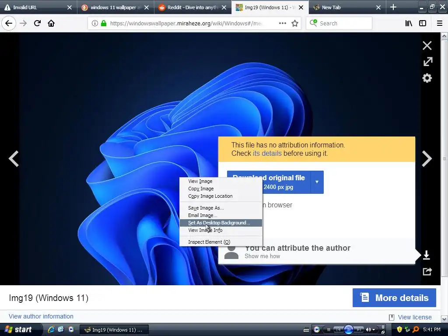Go to the next image arrow
Viewport: 448px width, 336px height.
pyautogui.click(x=427, y=158)
